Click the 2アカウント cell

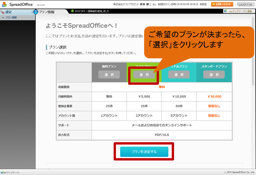144,116
